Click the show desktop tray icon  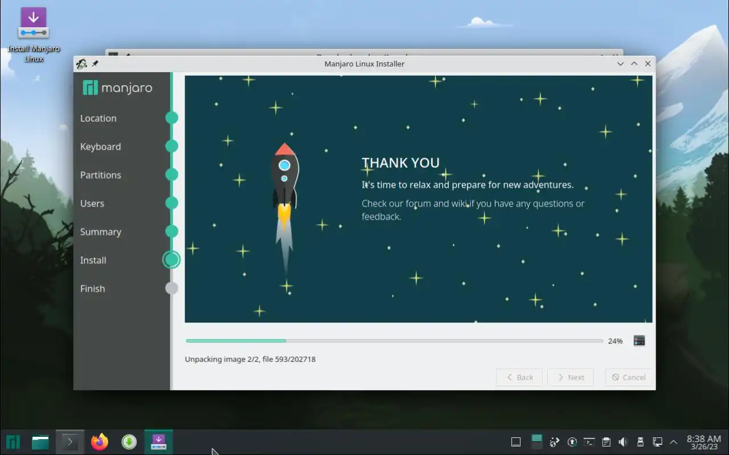tap(516, 442)
